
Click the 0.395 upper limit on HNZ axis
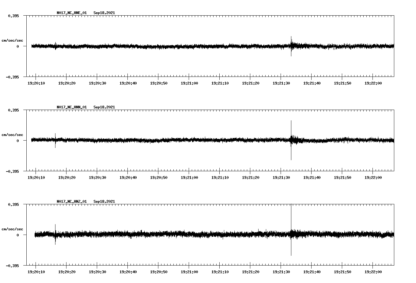click(13, 204)
